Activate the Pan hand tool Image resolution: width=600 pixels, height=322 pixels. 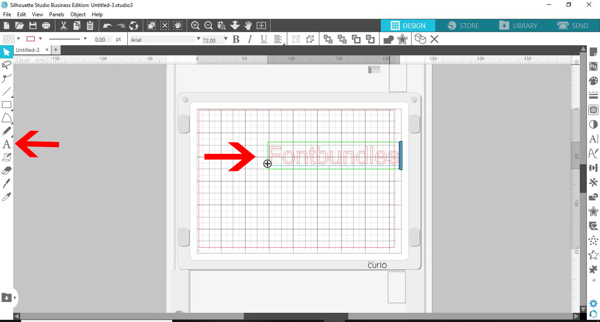coord(248,25)
